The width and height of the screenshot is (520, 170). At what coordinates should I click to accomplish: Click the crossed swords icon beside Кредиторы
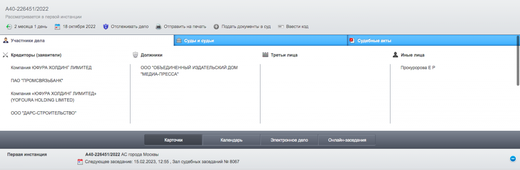6,55
